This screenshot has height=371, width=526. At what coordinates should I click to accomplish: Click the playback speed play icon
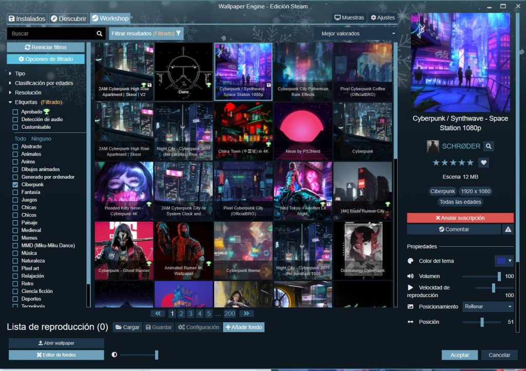[x=410, y=287]
